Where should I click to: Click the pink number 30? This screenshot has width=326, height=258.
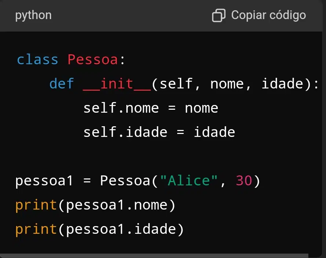coord(244,181)
